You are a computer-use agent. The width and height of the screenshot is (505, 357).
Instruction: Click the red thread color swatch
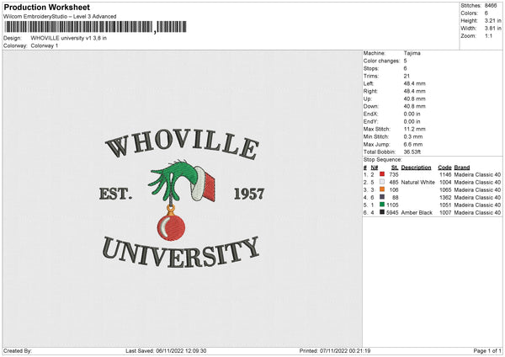pyautogui.click(x=382, y=174)
